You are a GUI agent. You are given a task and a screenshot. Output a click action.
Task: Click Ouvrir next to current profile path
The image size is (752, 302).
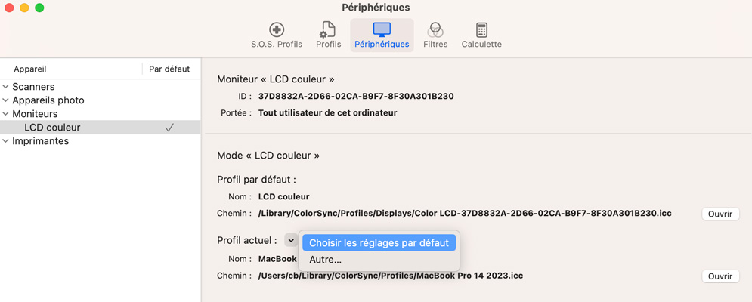(720, 276)
